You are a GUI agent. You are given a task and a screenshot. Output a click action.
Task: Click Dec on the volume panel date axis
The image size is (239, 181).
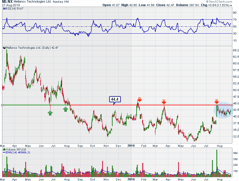click(118, 180)
